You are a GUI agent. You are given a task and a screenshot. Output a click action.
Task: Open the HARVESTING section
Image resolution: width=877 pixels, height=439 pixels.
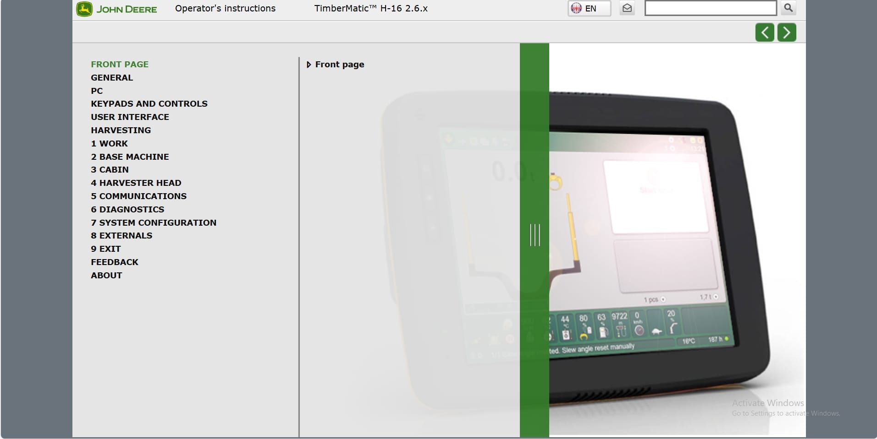click(121, 130)
